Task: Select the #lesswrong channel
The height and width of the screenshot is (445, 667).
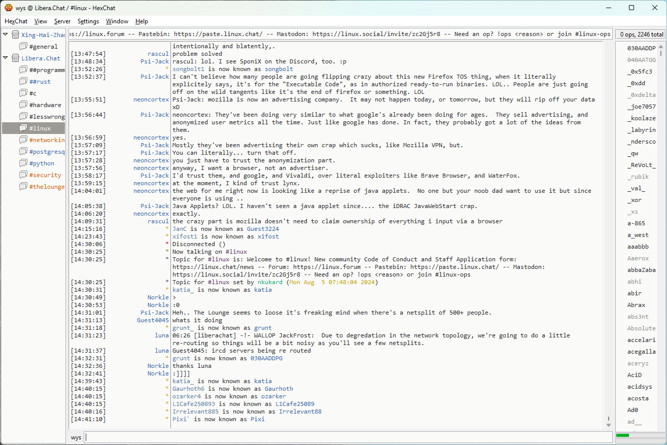Action: point(47,117)
